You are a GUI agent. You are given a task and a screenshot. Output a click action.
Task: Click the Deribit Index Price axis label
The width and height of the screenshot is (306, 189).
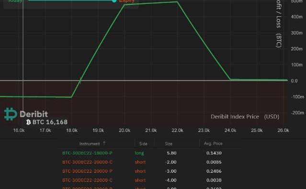245,117
